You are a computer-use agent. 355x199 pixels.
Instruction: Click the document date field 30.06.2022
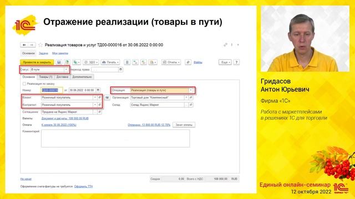82,90
